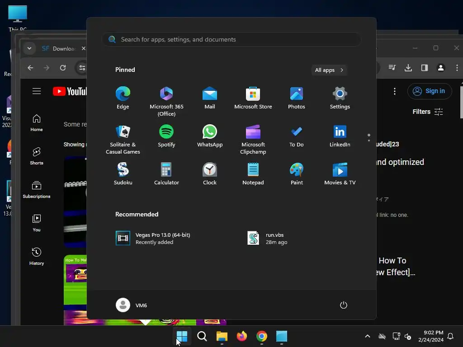The image size is (463, 347).
Task: Focus the Start menu search box
Action: click(x=231, y=39)
